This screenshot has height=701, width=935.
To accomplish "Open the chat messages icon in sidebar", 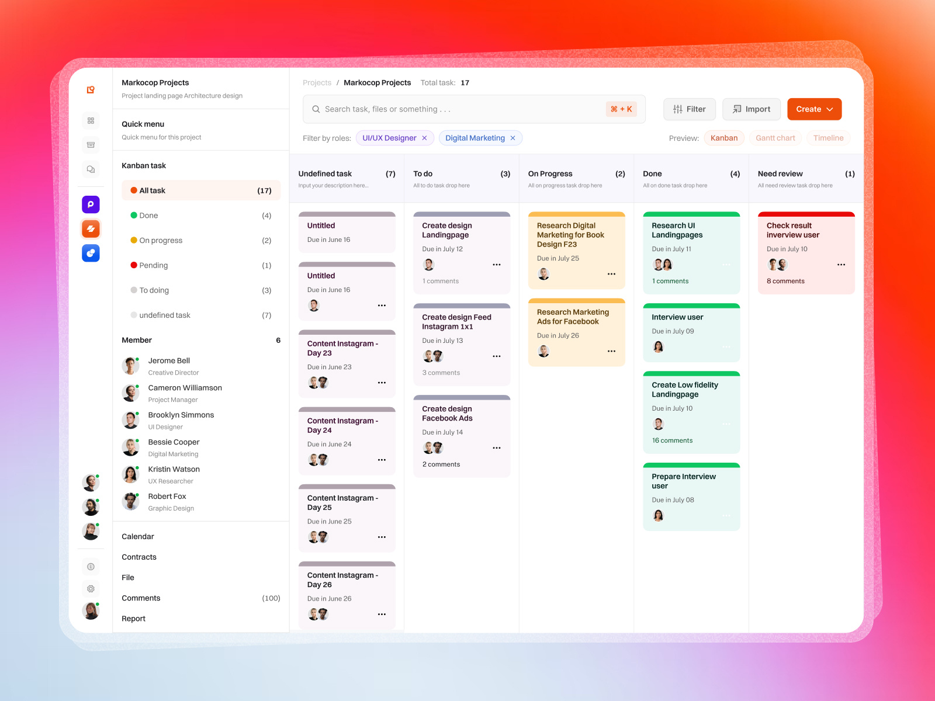I will tap(91, 169).
